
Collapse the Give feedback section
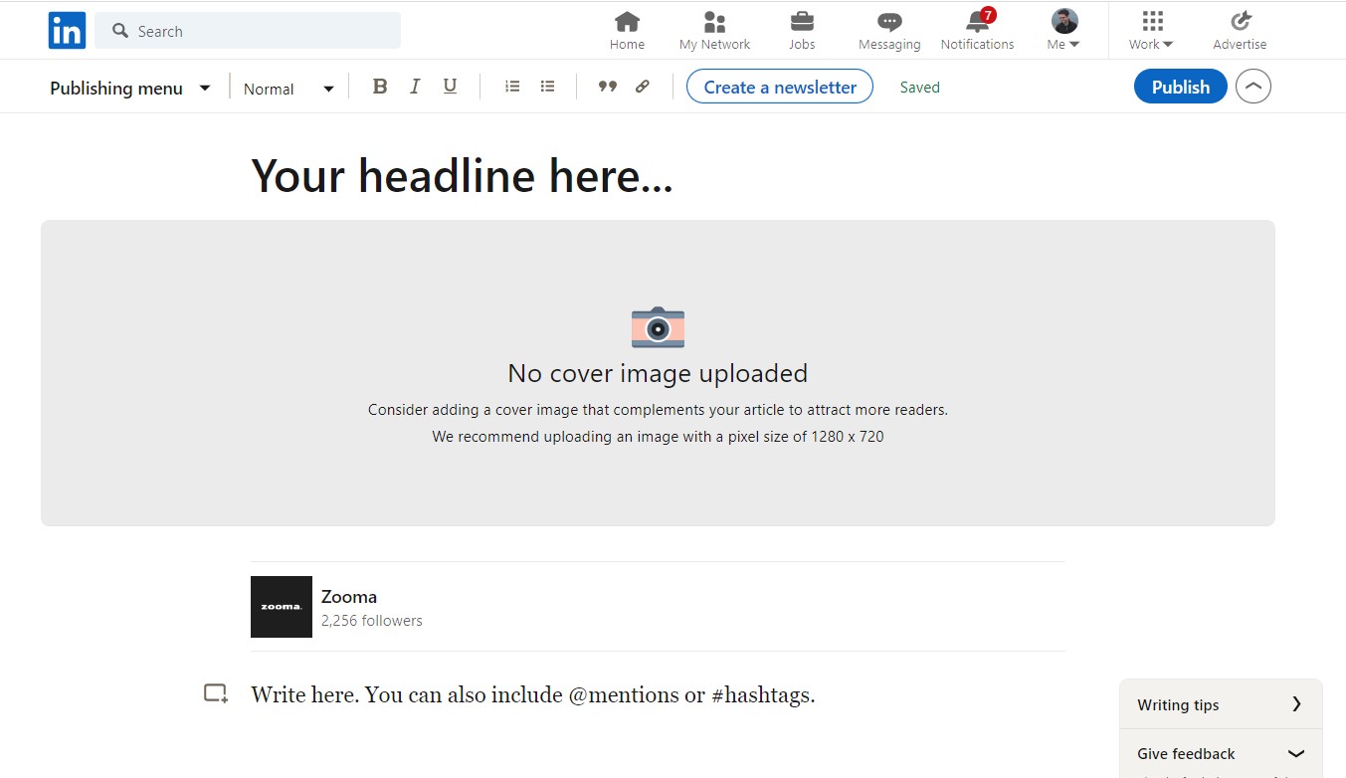point(1296,753)
